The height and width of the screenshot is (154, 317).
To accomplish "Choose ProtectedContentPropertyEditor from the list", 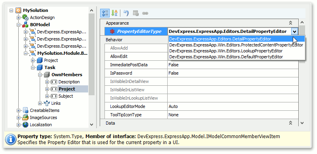I will tap(236, 45).
